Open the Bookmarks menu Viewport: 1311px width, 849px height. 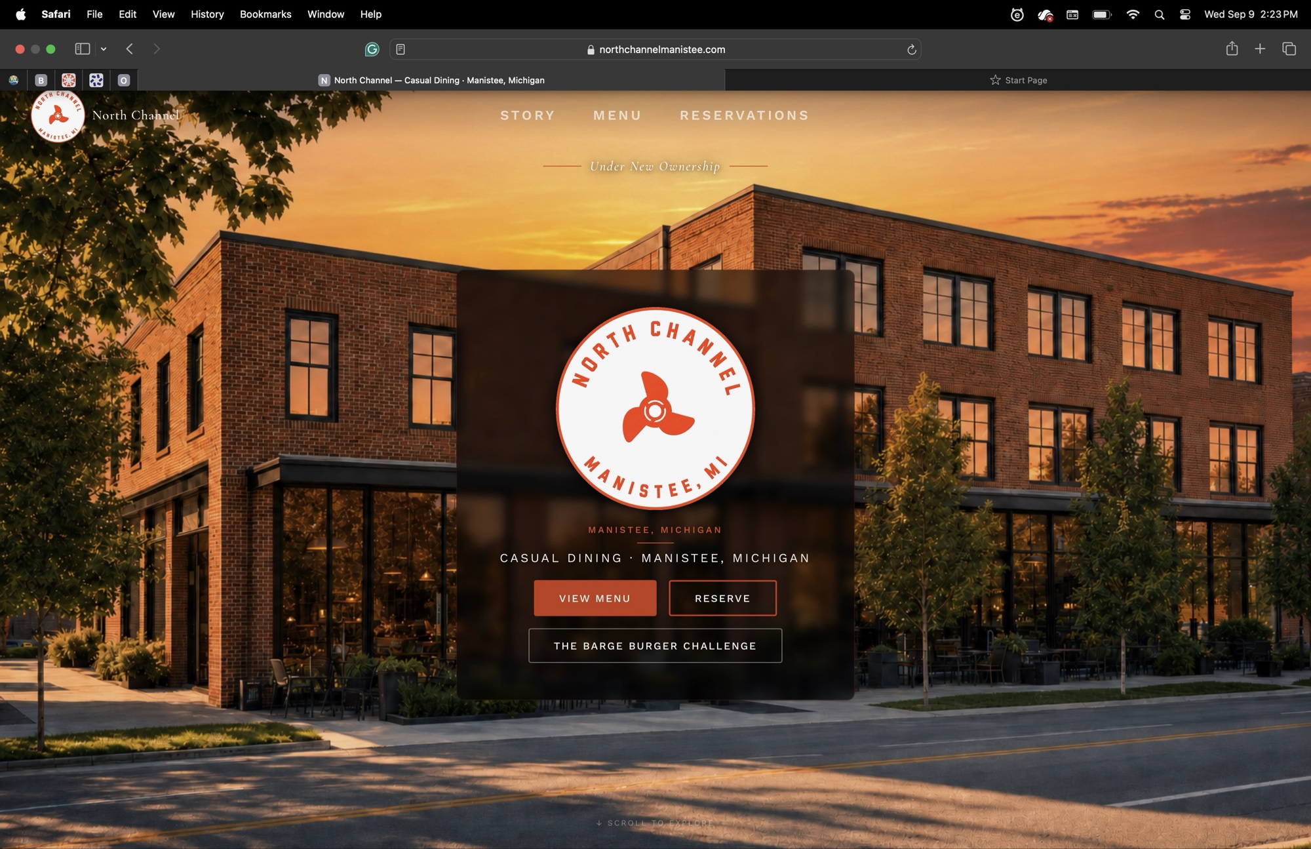point(265,14)
